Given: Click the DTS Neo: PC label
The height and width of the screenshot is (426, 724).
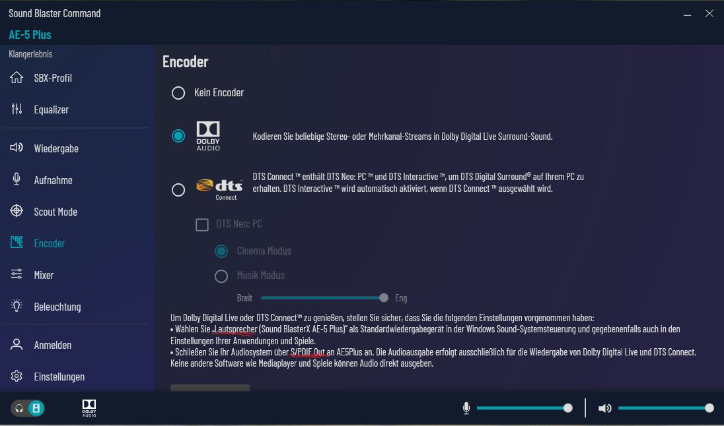Looking at the screenshot, I should click(x=239, y=224).
